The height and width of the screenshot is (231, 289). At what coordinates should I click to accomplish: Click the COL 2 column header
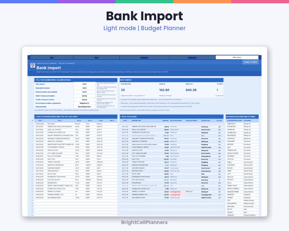coord(60,120)
